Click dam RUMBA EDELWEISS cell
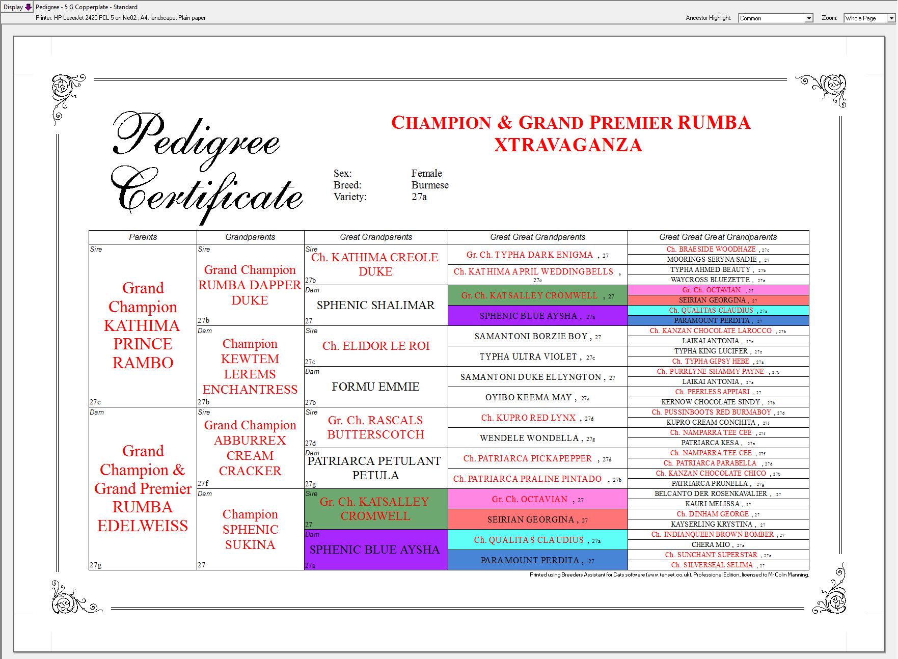The image size is (898, 659). coord(143,488)
